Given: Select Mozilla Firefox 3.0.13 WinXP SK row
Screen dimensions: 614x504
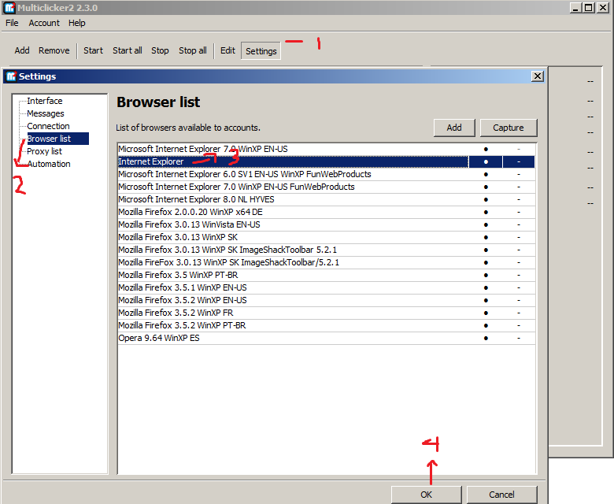Looking at the screenshot, I should [327, 237].
